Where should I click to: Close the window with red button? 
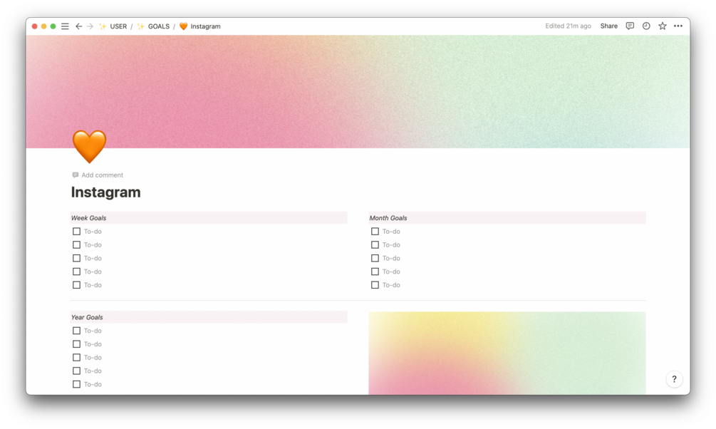tap(35, 26)
